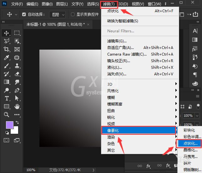Viewport: 202px width, 173px height.
Task: Select the Clone Stamp tool
Action: [17, 66]
